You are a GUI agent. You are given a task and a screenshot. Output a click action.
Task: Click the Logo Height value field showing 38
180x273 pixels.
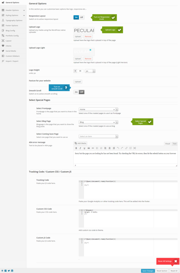pyautogui.click(x=80, y=71)
